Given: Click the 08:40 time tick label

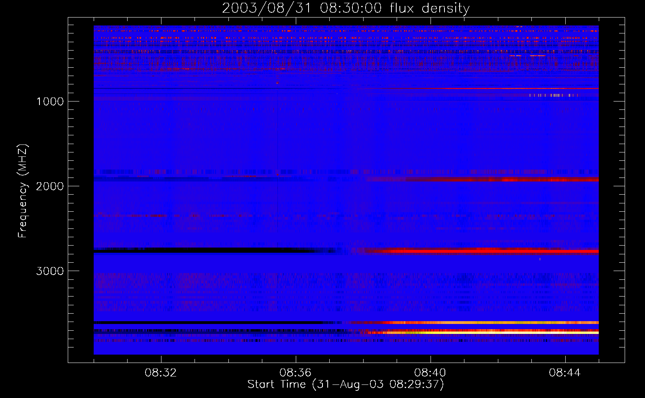Looking at the screenshot, I should point(431,373).
